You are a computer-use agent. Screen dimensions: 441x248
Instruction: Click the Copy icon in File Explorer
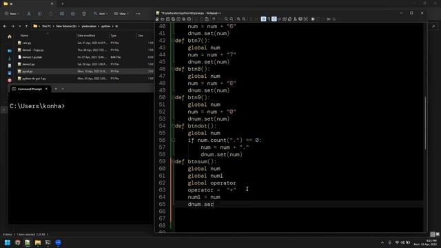40,14
